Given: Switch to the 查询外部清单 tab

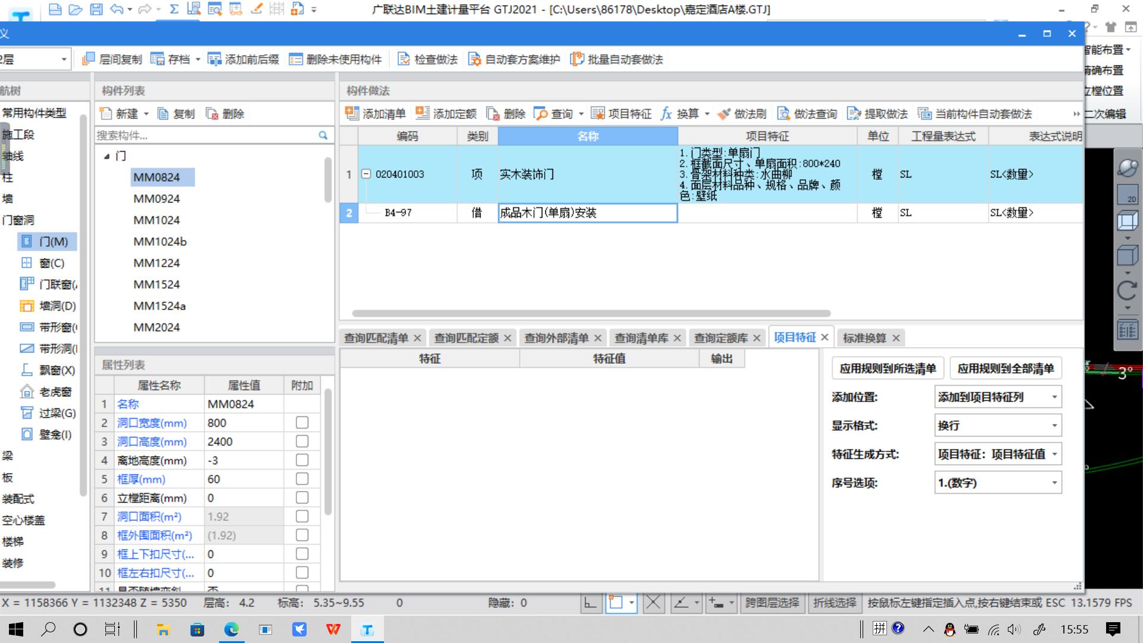Looking at the screenshot, I should click(557, 338).
